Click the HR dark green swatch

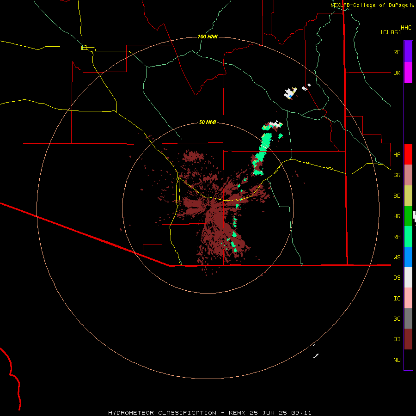[408, 216]
